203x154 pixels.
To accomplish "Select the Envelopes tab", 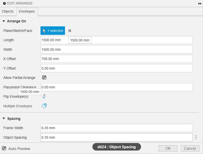I will coord(27,11).
